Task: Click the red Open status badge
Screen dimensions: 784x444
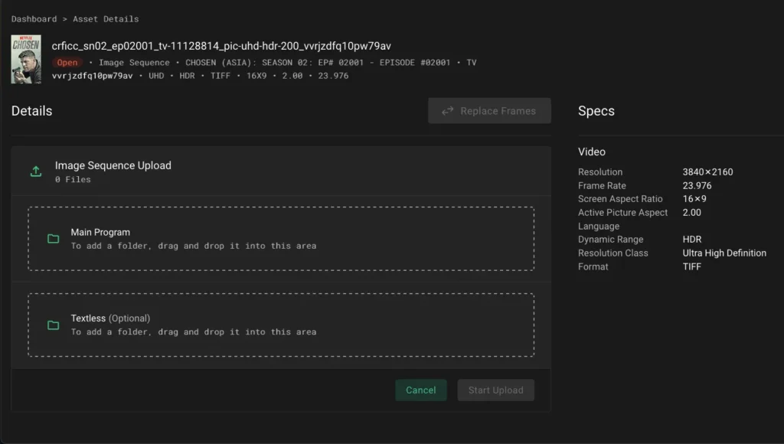Action: click(x=67, y=63)
